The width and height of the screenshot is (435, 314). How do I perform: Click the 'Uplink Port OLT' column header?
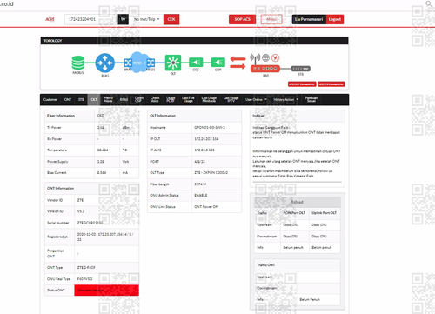pos(324,213)
